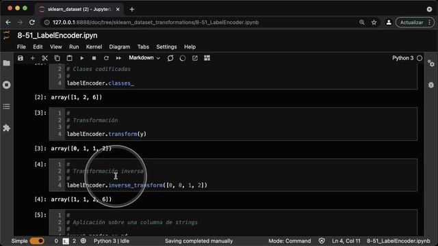Click output array([0, 1, 1, 2])

tap(81, 148)
